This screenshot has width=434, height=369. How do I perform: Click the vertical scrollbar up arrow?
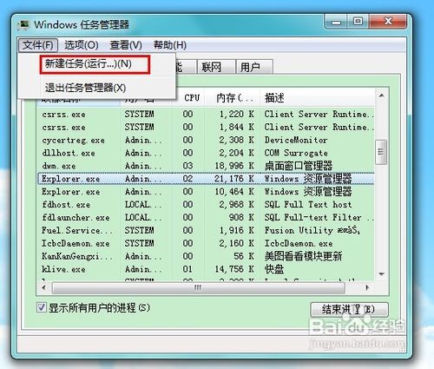[381, 96]
